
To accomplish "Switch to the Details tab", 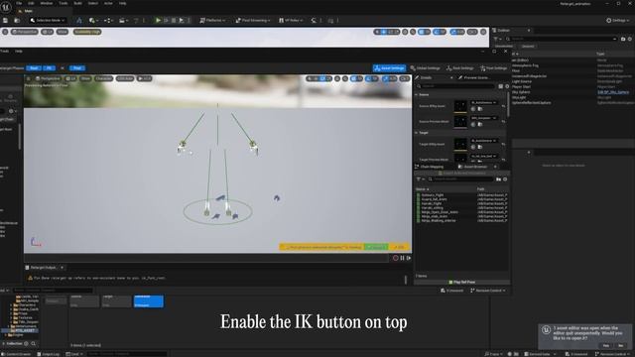I will (426, 77).
